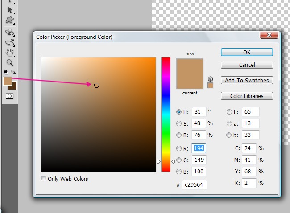Select the S saturation radio button
Image resolution: width=290 pixels, height=213 pixels.
point(178,123)
